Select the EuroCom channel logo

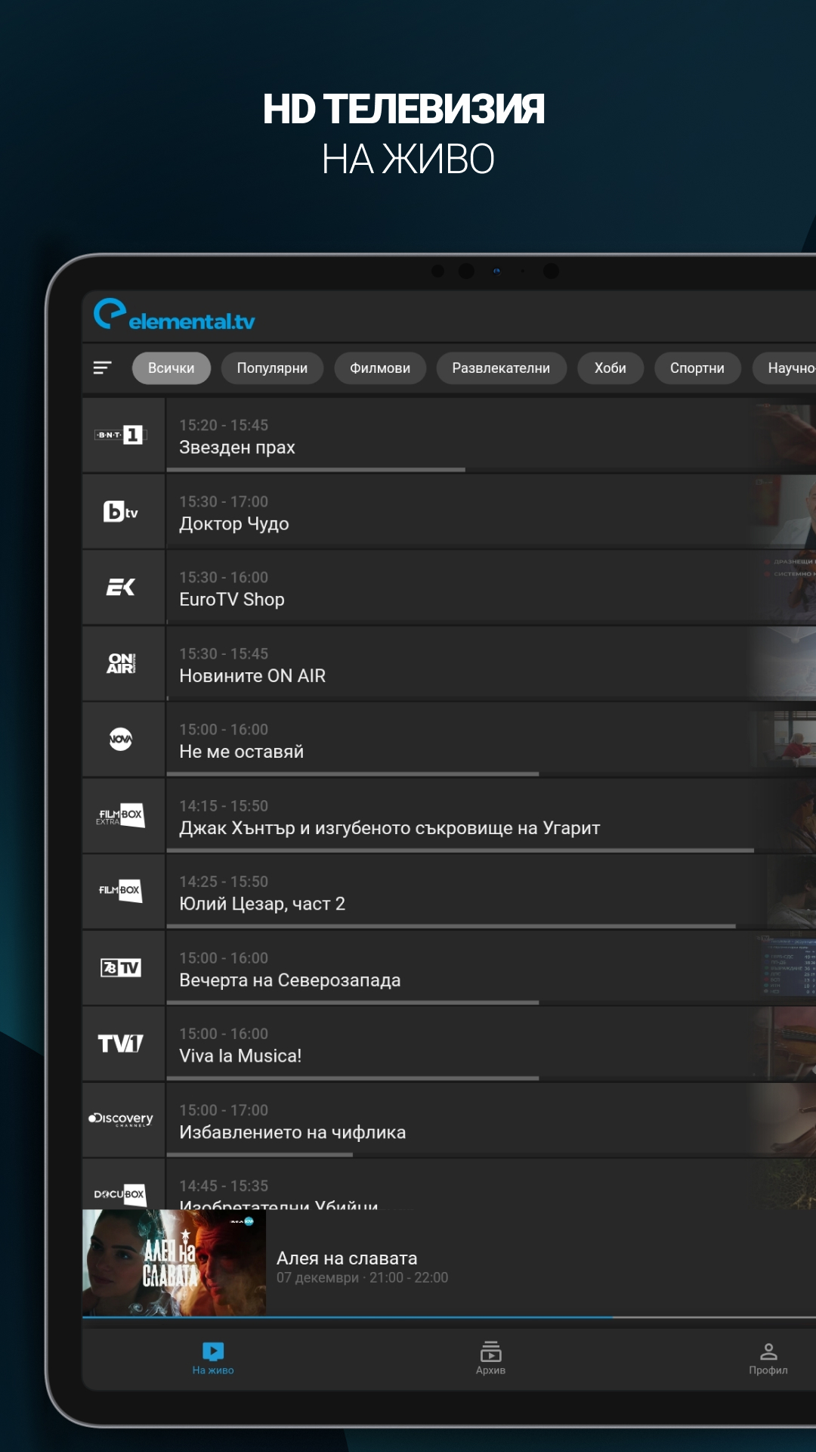click(x=121, y=588)
